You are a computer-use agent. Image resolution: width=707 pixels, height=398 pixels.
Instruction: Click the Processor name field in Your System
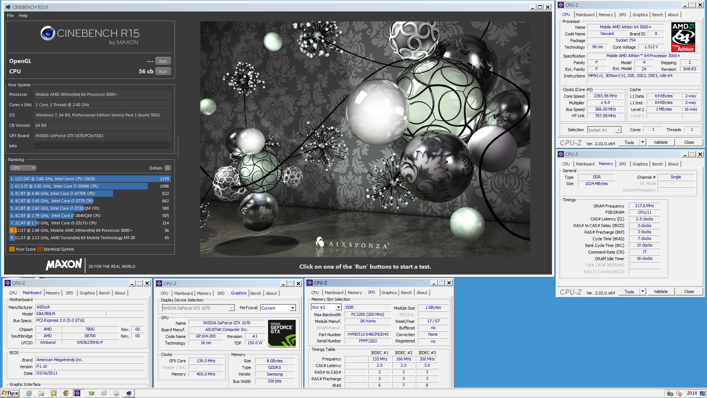pyautogui.click(x=102, y=94)
